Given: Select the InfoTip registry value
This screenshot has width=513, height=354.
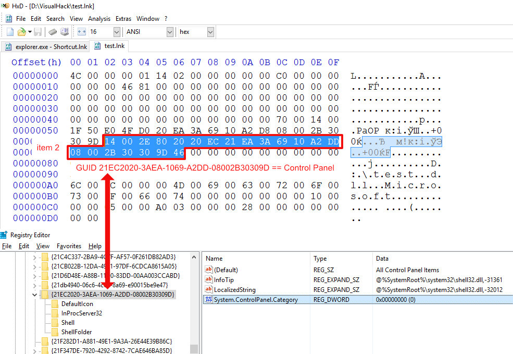Looking at the screenshot, I should coord(224,280).
